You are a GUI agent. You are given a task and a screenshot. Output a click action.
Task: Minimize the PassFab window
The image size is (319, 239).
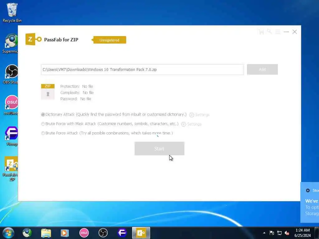click(286, 32)
